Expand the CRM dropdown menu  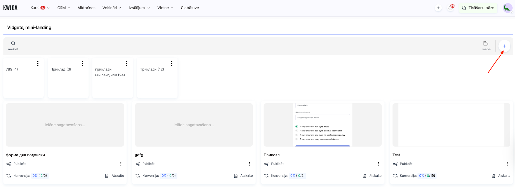click(63, 8)
